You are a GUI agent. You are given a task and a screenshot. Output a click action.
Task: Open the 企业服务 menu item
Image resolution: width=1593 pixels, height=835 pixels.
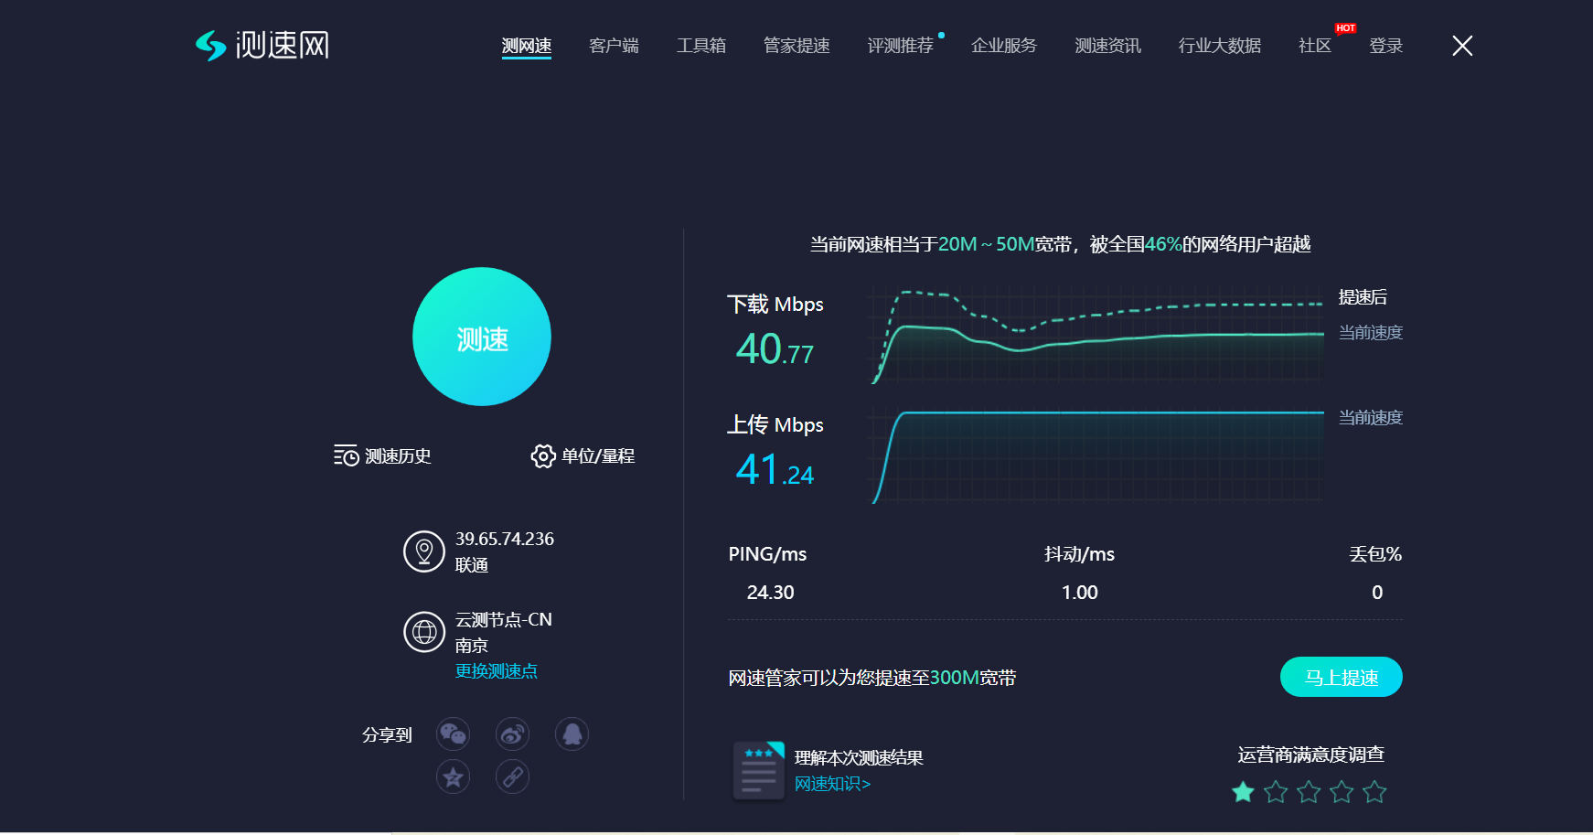pyautogui.click(x=1004, y=46)
